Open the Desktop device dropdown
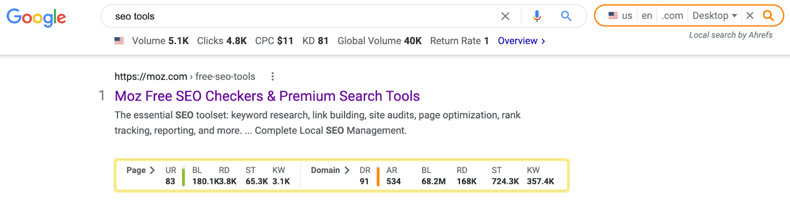 click(714, 16)
